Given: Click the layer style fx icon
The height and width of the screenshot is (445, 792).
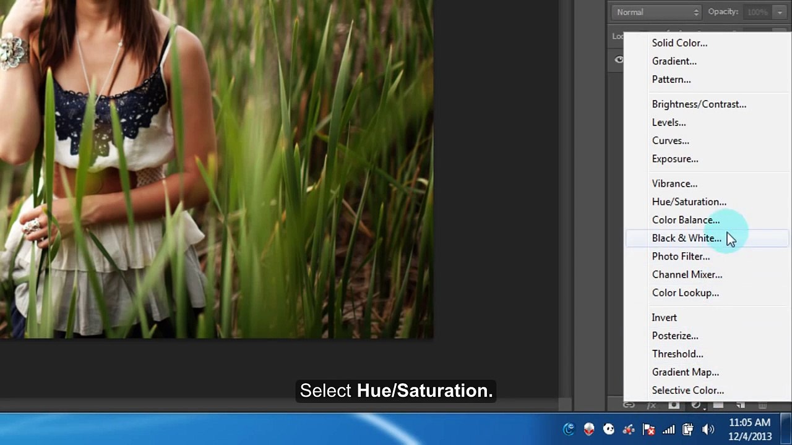Looking at the screenshot, I should tap(652, 405).
